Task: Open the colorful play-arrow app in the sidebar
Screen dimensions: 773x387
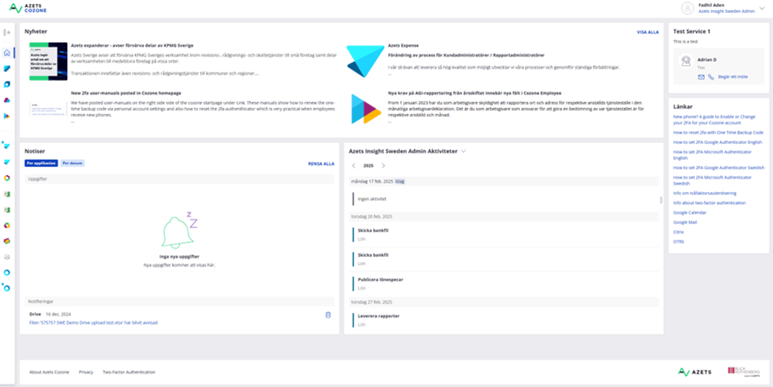Action: 7,116
